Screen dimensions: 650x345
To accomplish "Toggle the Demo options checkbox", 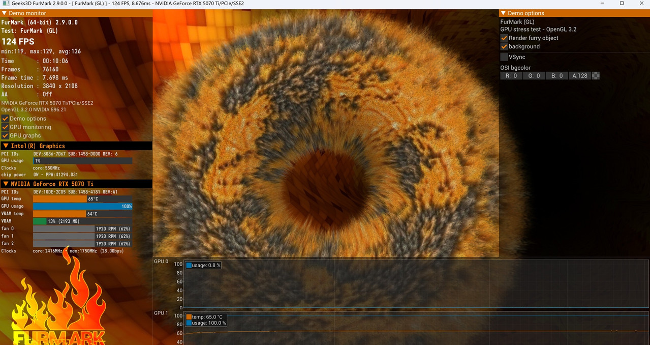I will 5,119.
